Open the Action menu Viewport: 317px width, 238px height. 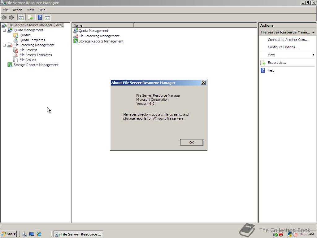pyautogui.click(x=17, y=10)
